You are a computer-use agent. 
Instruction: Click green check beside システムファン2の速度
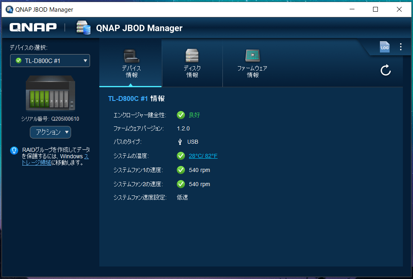[x=181, y=184]
